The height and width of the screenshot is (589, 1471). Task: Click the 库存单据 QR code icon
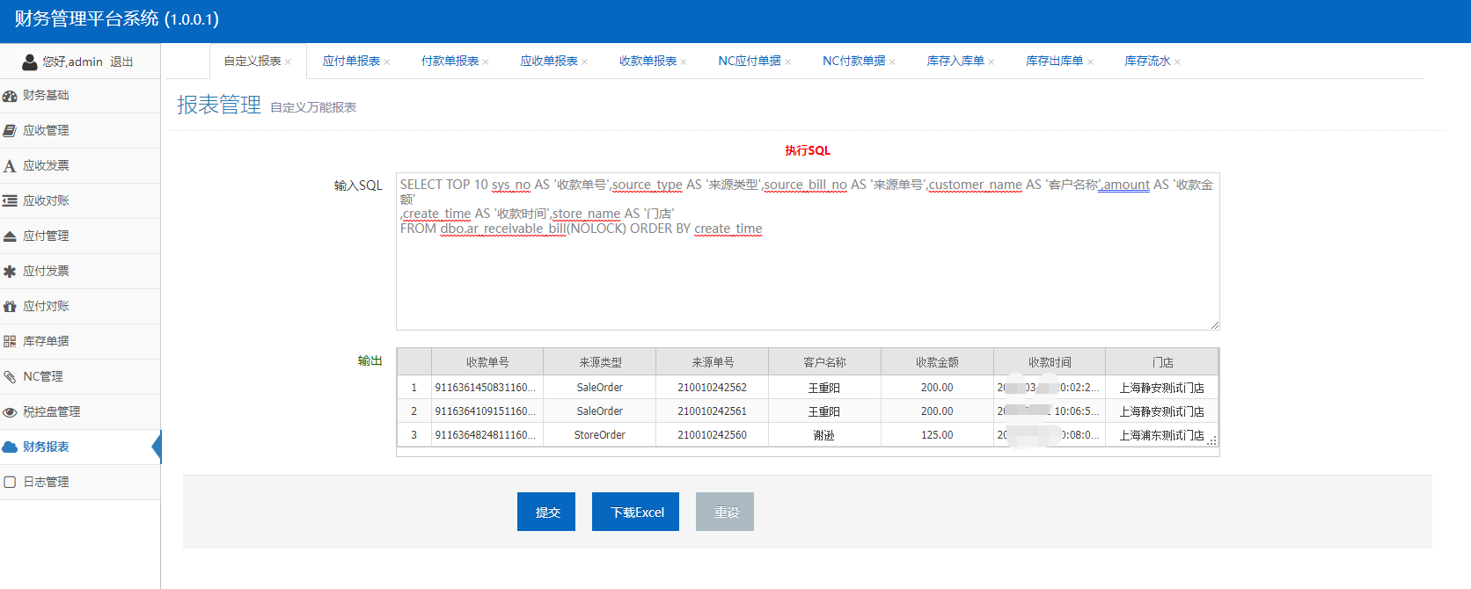pos(10,342)
